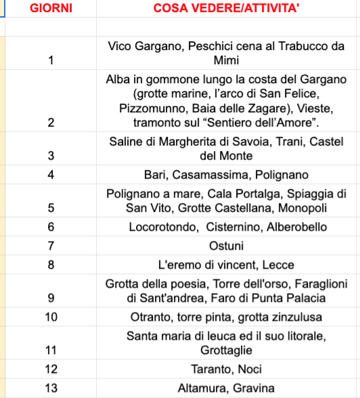Click the Santa maria di leuca cell

[226, 343]
